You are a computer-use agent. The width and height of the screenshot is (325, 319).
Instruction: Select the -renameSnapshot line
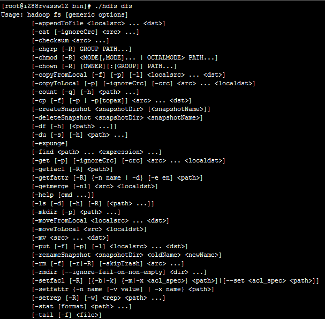[x=127, y=255]
